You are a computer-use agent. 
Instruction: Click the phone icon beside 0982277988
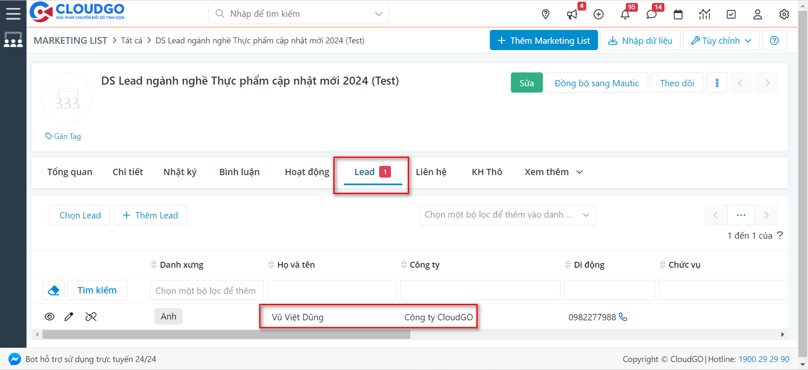[623, 317]
